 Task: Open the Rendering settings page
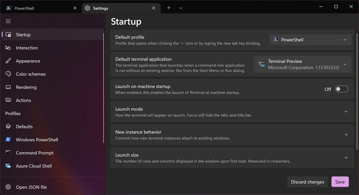(53, 87)
